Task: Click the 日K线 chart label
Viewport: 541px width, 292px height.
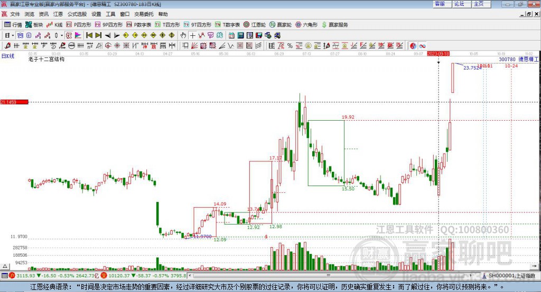Action: 8,56
